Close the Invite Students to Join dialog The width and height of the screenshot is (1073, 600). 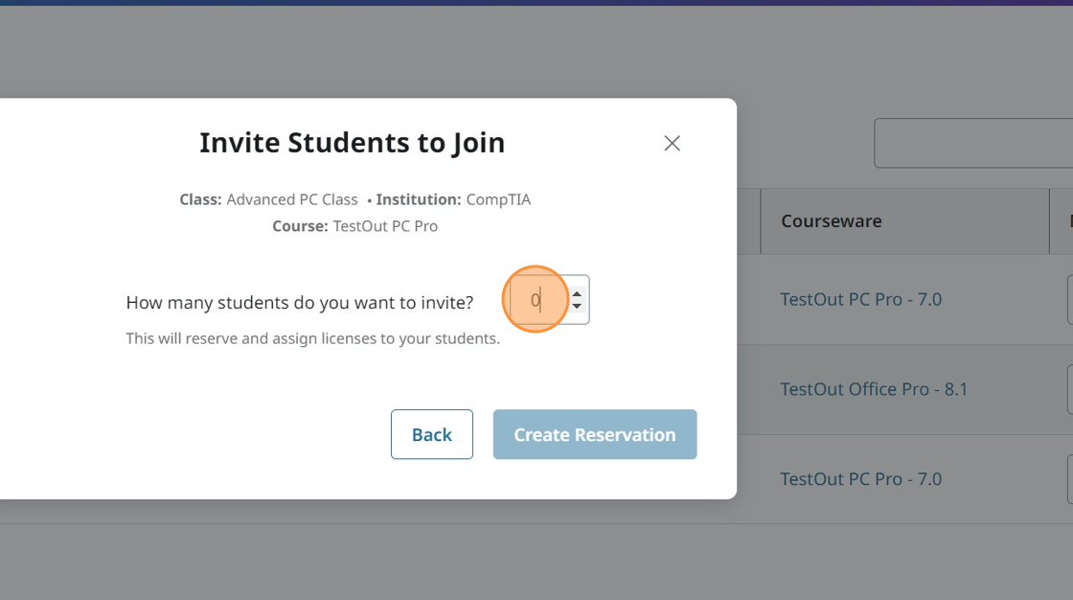coord(672,143)
